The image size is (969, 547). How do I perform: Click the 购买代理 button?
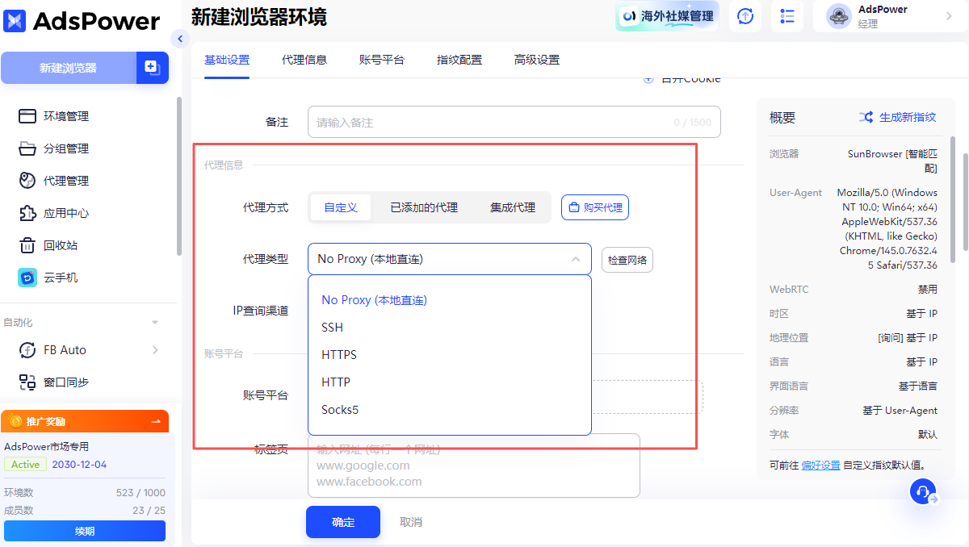595,207
